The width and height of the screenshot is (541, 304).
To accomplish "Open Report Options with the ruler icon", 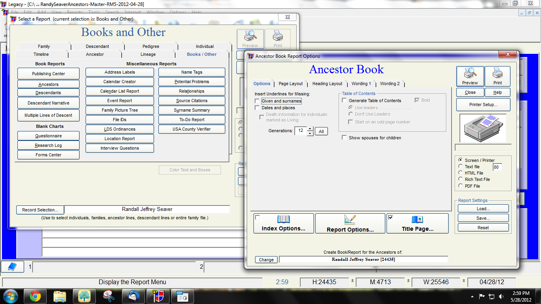I will tap(350, 224).
